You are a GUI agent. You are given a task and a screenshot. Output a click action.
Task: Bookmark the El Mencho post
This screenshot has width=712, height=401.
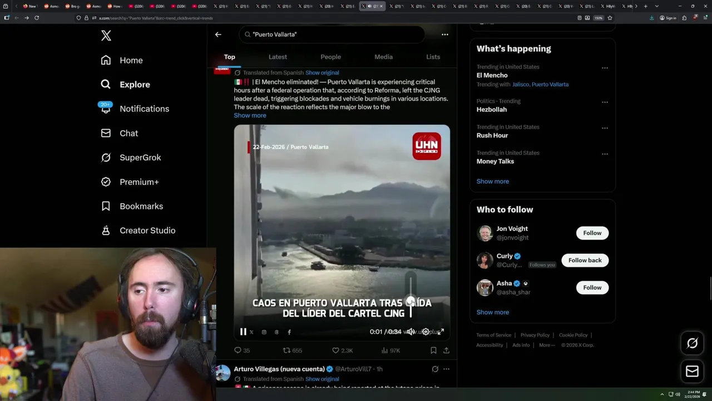tap(433, 350)
